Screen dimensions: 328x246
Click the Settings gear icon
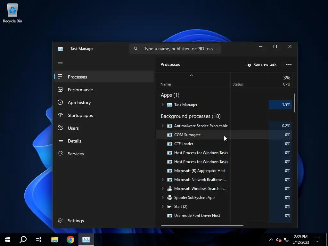click(60, 220)
